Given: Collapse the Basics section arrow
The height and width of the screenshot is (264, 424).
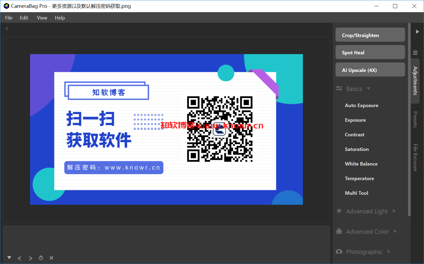Looking at the screenshot, I should [x=368, y=88].
